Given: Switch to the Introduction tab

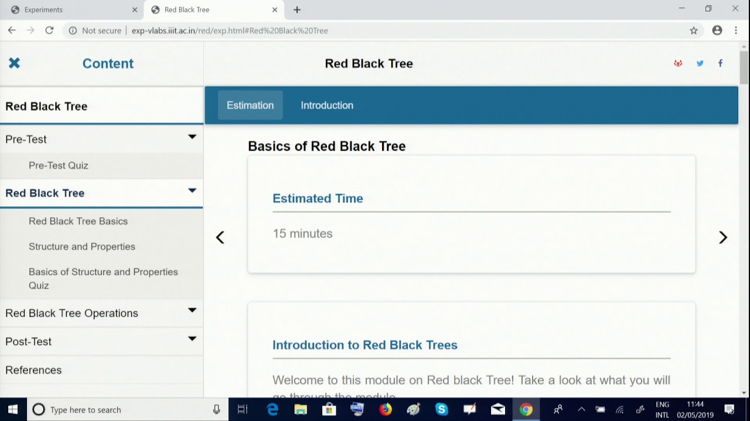Looking at the screenshot, I should click(x=327, y=105).
